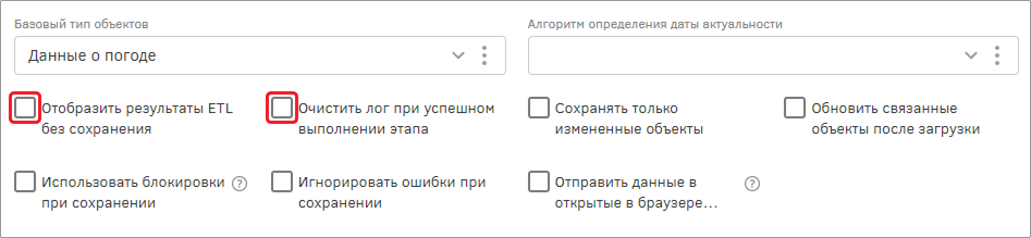Viewport: 1031px width, 238px height.
Task: Expand chevron in Базовый тип объектов dropdown
Action: 458,55
